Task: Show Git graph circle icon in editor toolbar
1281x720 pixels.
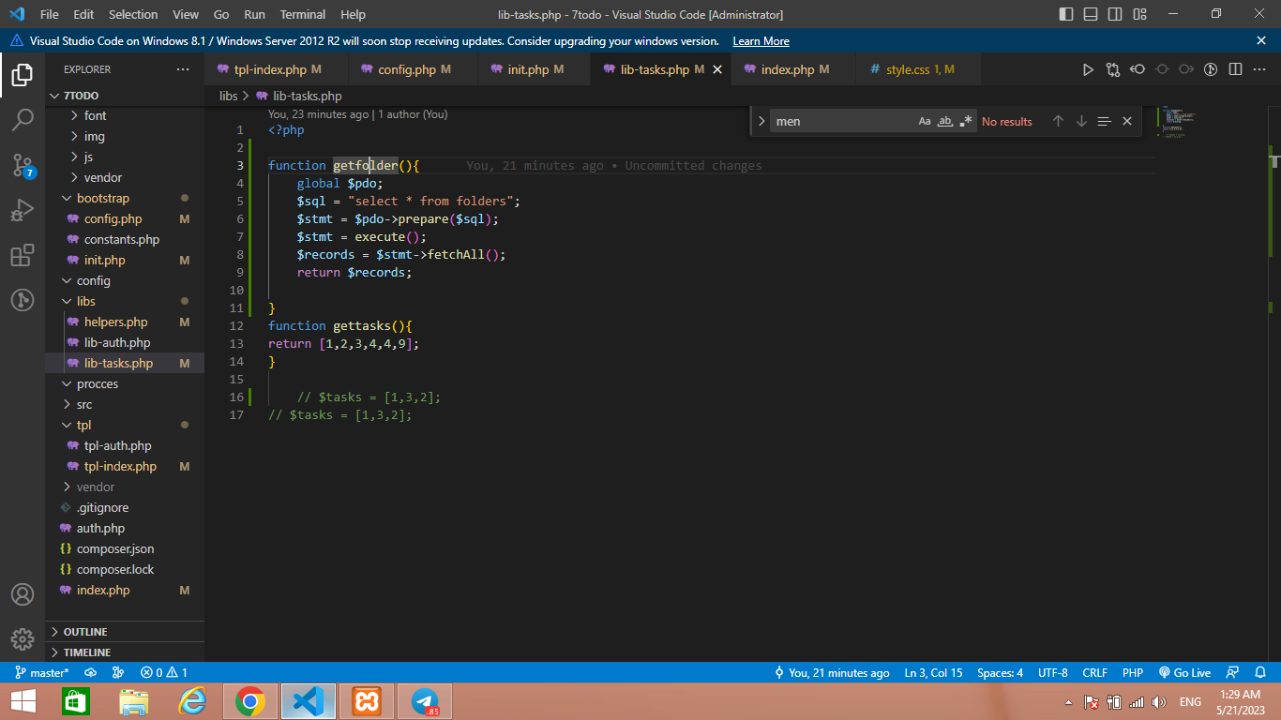Action: pos(1211,69)
